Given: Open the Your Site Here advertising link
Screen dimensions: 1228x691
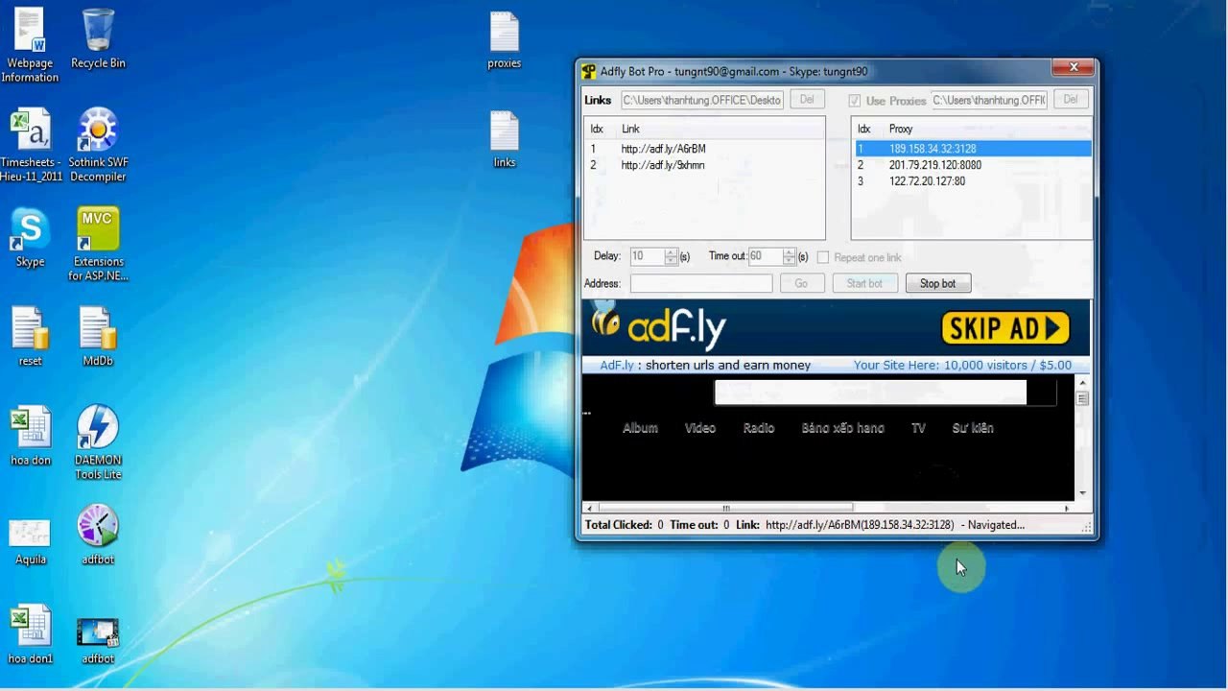Looking at the screenshot, I should coord(962,365).
